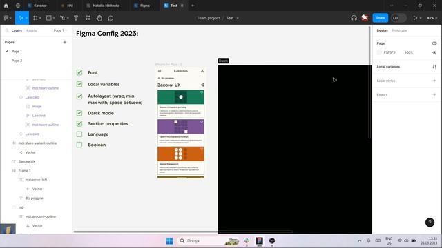Select Page 2 in pages list
Image resolution: width=442 pixels, height=248 pixels.
[x=17, y=61]
